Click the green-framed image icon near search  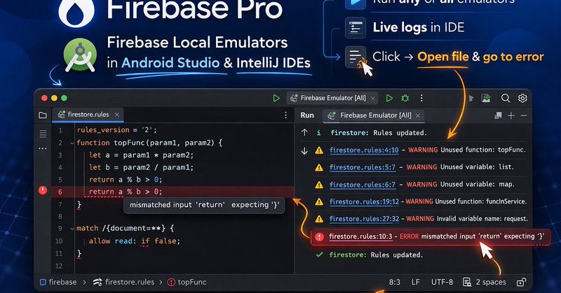486,98
